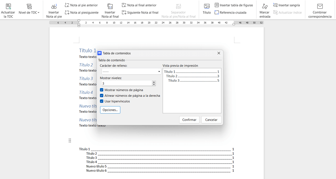Click the Insertar Nota al final icon

point(110,6)
